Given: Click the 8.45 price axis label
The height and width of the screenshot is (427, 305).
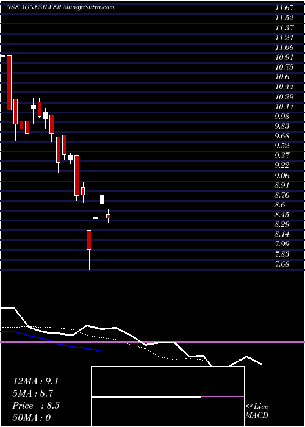Looking at the screenshot, I should click(x=282, y=215).
